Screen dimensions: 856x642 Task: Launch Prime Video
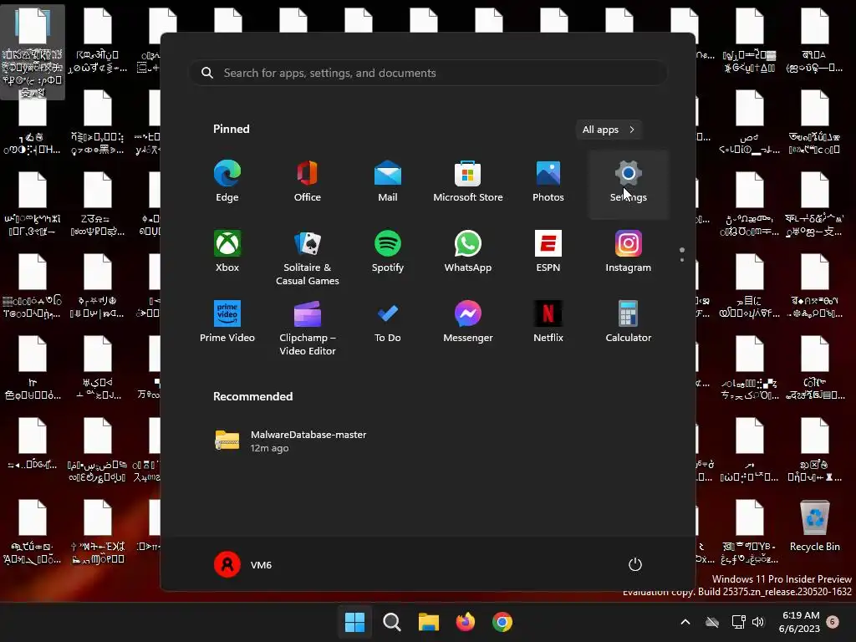[227, 323]
